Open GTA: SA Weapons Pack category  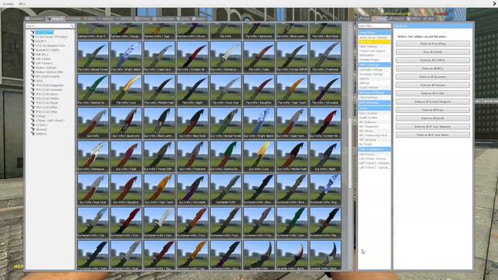click(x=50, y=46)
